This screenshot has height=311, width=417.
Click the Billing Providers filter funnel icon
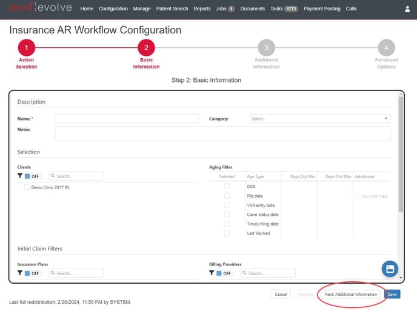[x=212, y=273]
